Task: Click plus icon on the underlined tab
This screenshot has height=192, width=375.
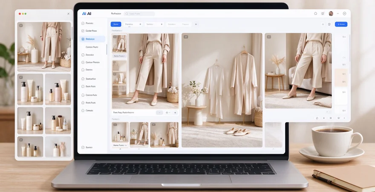Action: (140, 24)
